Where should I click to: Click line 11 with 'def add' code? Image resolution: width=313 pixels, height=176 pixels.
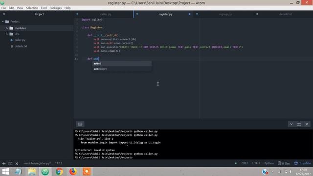[93, 59]
